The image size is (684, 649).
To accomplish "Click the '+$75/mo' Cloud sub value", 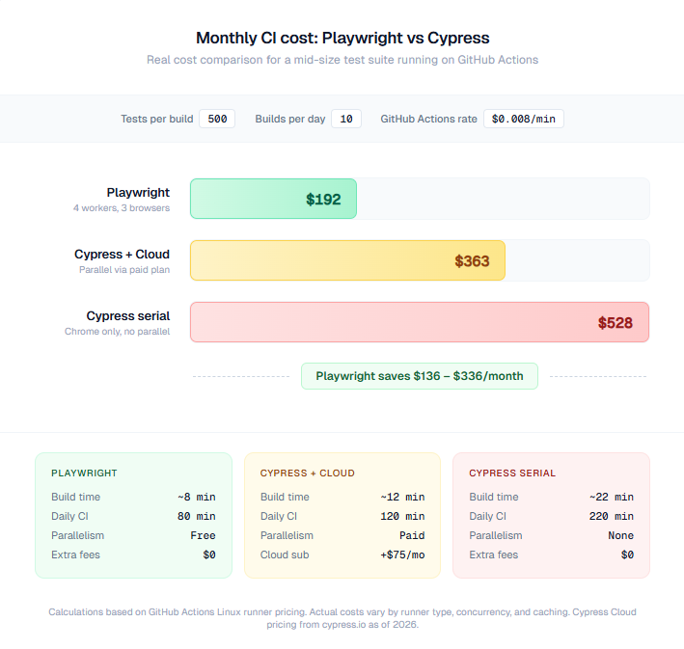I will click(x=403, y=554).
